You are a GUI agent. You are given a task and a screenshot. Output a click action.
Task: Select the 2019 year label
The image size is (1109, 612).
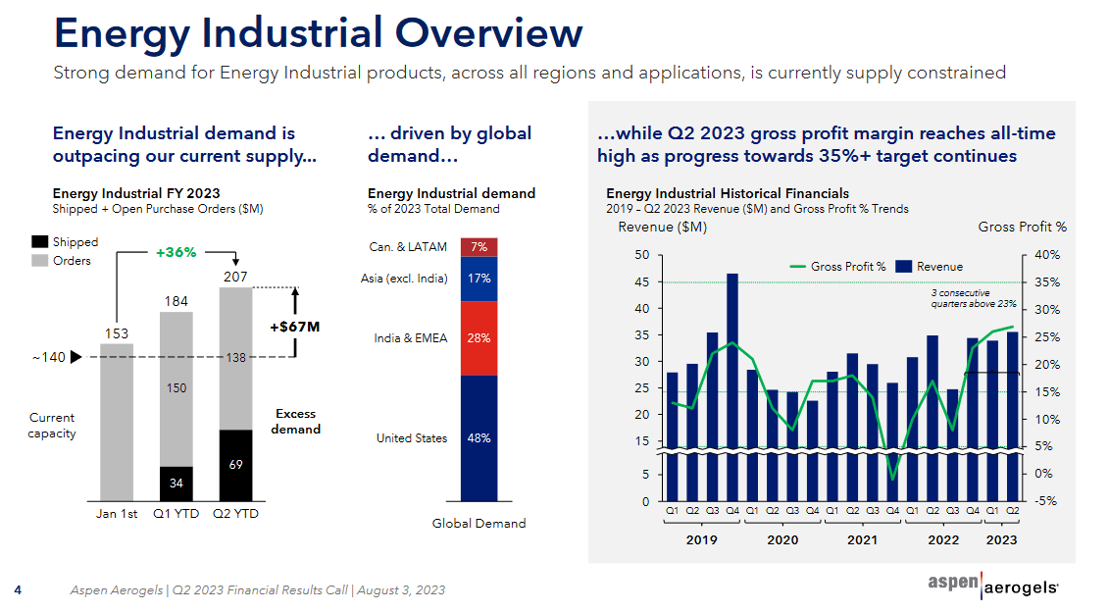[702, 539]
